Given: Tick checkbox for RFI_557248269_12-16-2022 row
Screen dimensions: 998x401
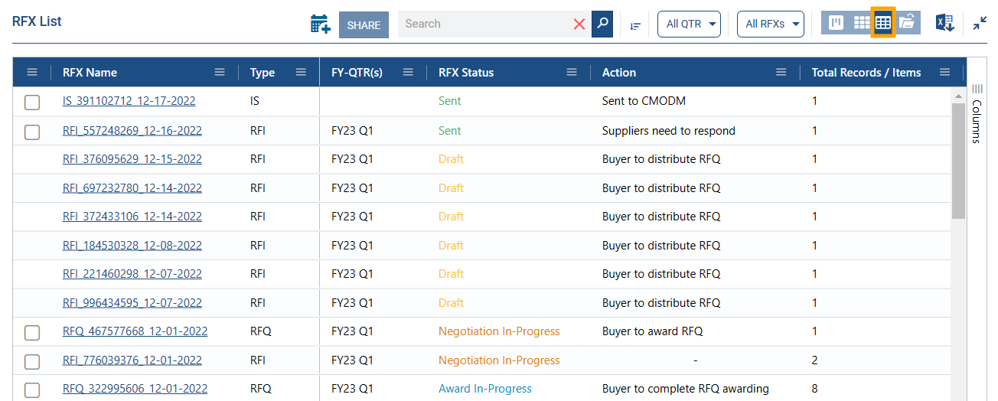Looking at the screenshot, I should 32,132.
